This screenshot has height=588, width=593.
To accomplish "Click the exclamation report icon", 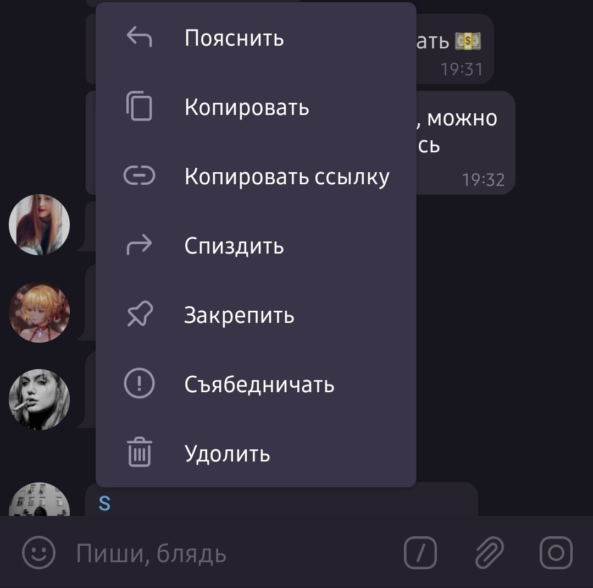I will (x=139, y=383).
